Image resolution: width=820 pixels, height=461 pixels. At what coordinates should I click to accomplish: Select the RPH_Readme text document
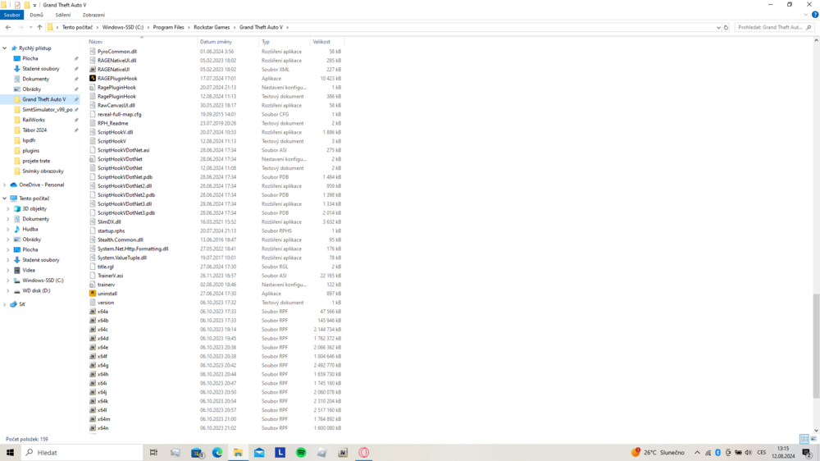pos(113,124)
